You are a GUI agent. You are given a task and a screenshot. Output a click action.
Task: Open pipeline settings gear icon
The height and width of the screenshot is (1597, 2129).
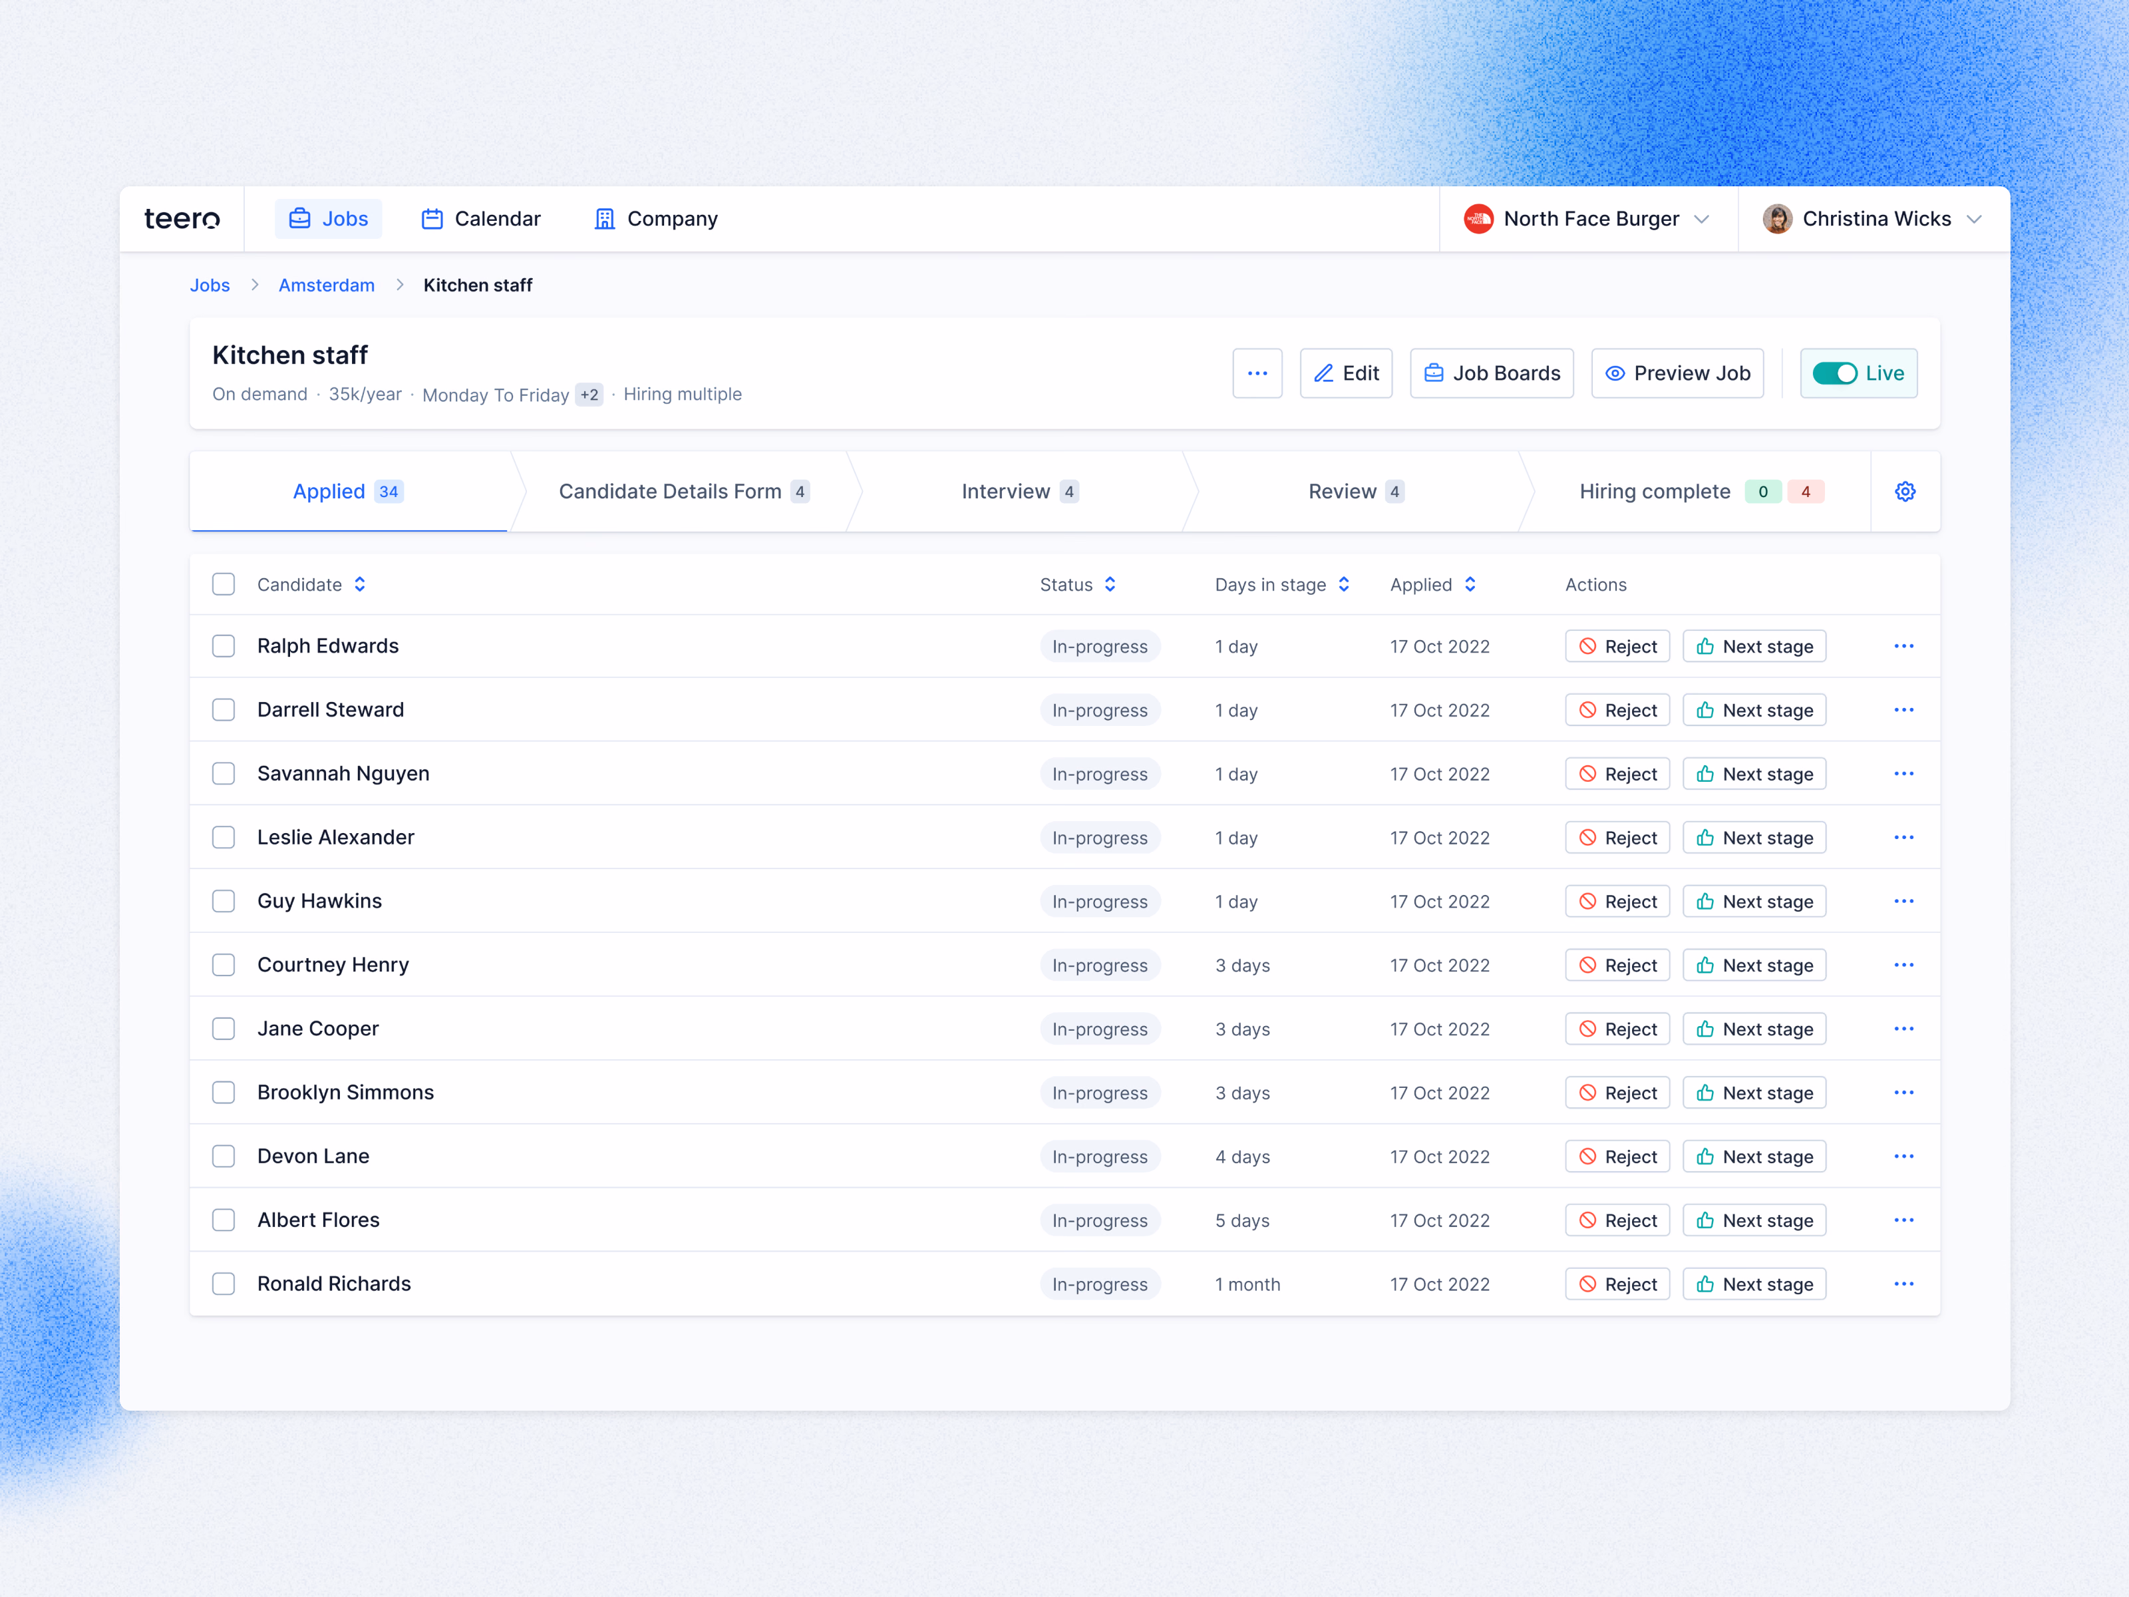(x=1905, y=491)
